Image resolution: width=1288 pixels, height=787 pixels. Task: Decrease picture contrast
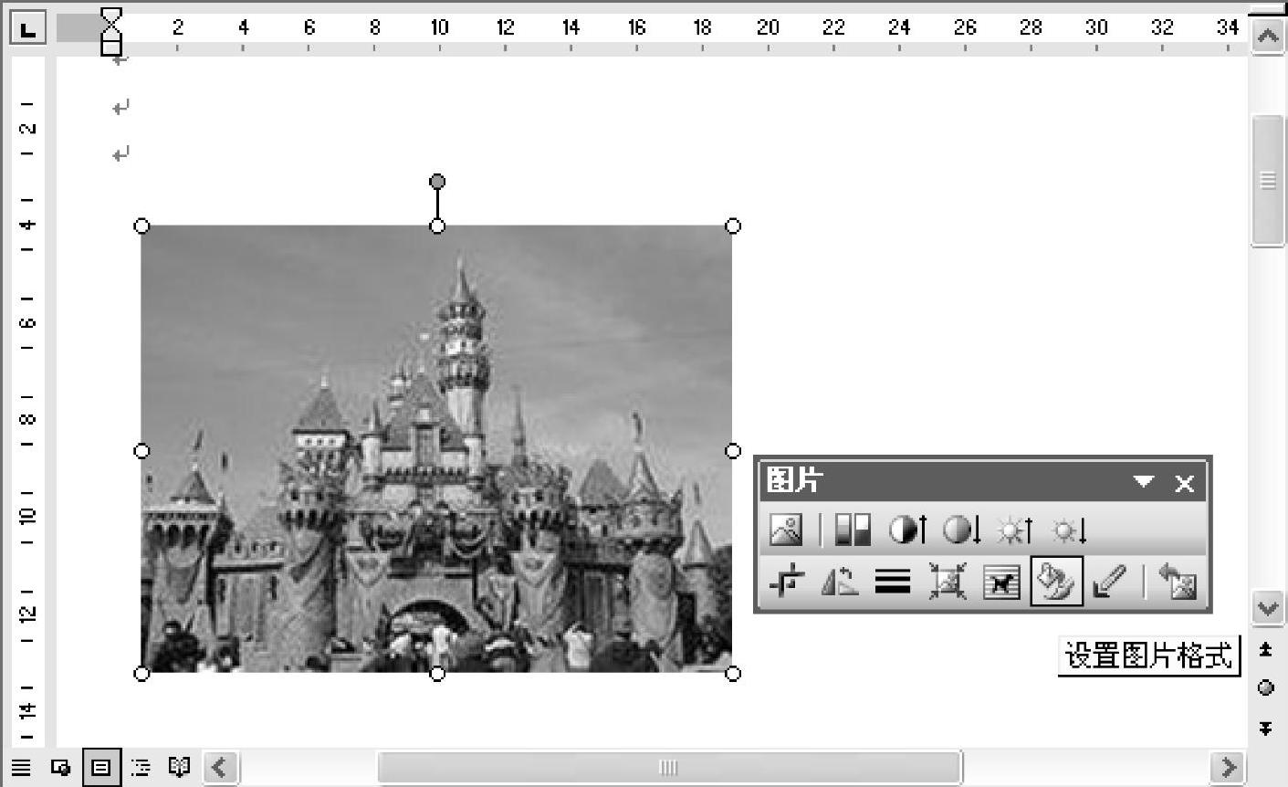click(961, 530)
